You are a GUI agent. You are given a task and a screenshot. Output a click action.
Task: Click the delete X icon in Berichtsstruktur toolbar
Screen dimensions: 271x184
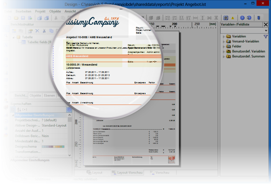(x=37, y=31)
